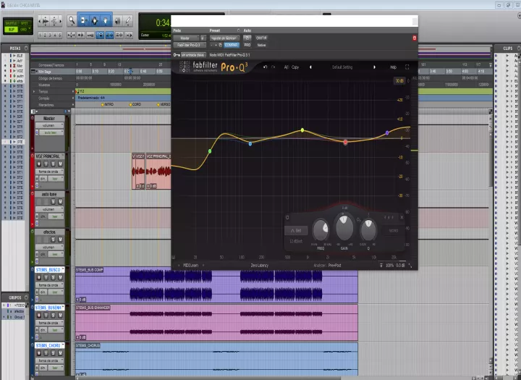Select the Selector tool in toolbar
Image resolution: width=521 pixels, height=380 pixels.
(95, 20)
